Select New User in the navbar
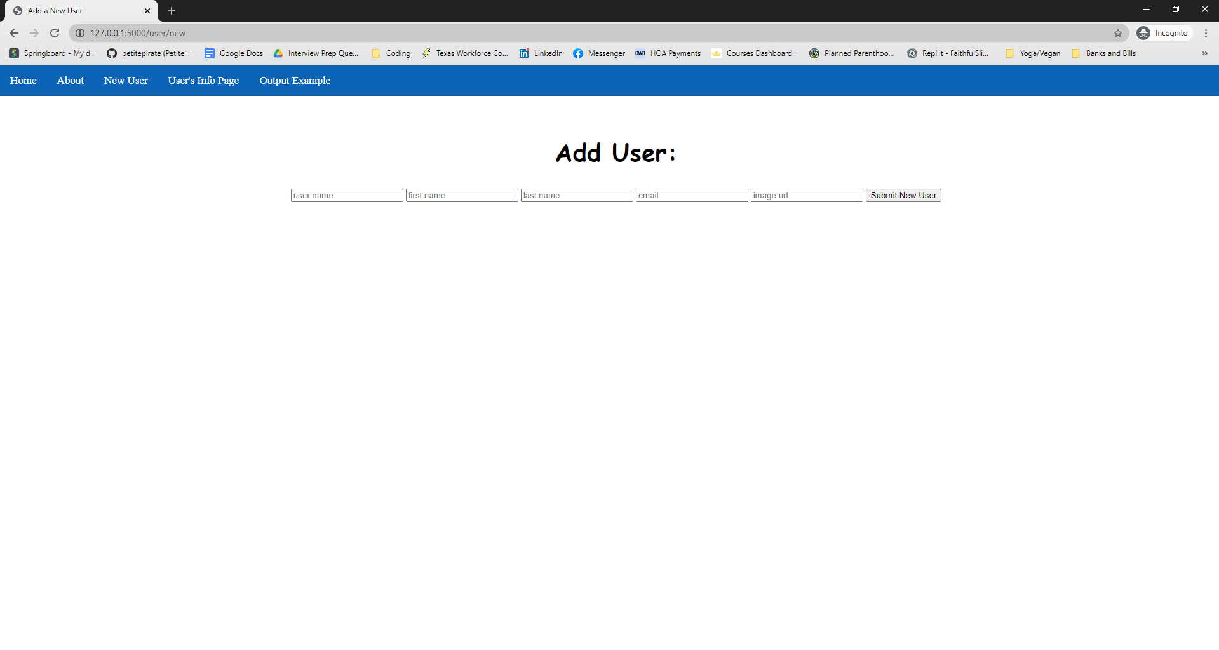The width and height of the screenshot is (1219, 650). click(126, 81)
